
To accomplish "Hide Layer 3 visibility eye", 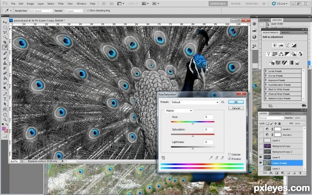I will 261,157.
